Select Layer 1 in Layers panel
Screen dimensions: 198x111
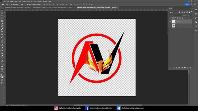click(180, 26)
